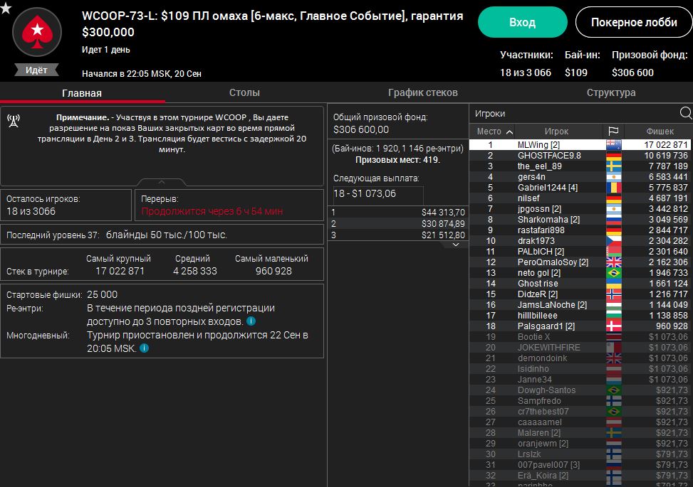Click the Идёт status badge
Viewport: 693px width, 487px height.
point(36,70)
